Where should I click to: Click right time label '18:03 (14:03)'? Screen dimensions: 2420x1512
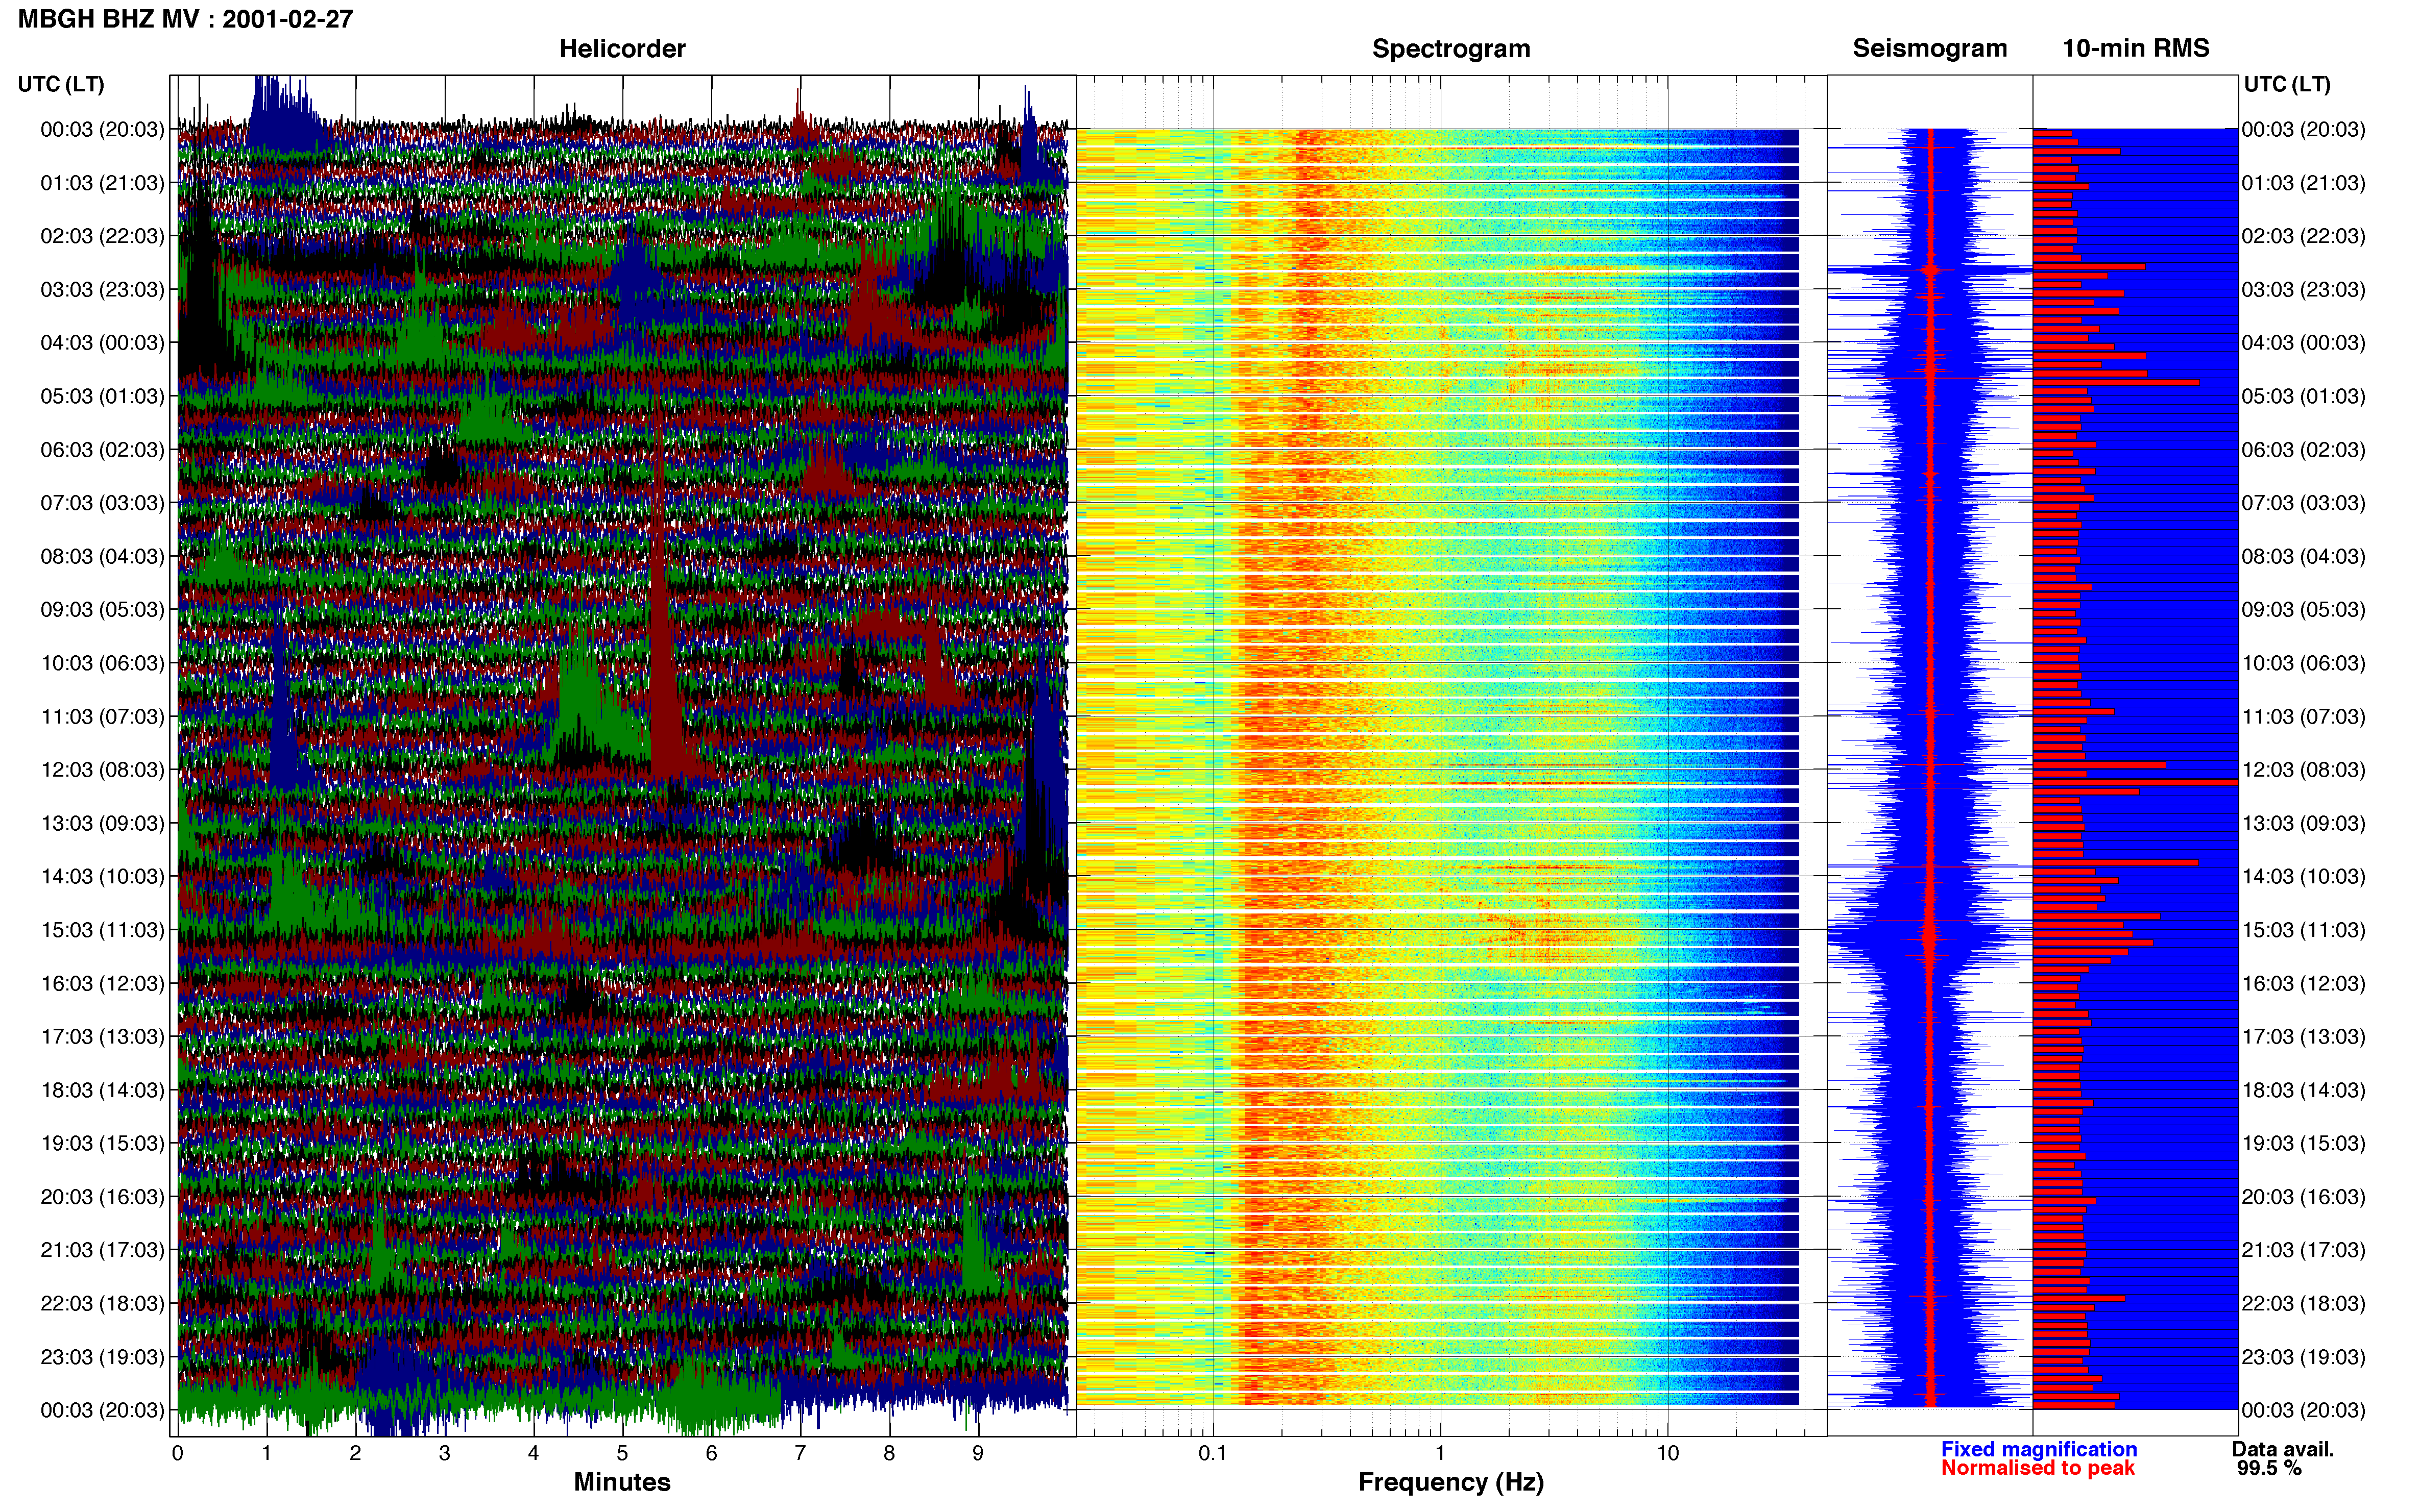(2303, 1090)
